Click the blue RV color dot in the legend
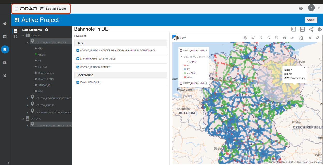 tap(185, 69)
